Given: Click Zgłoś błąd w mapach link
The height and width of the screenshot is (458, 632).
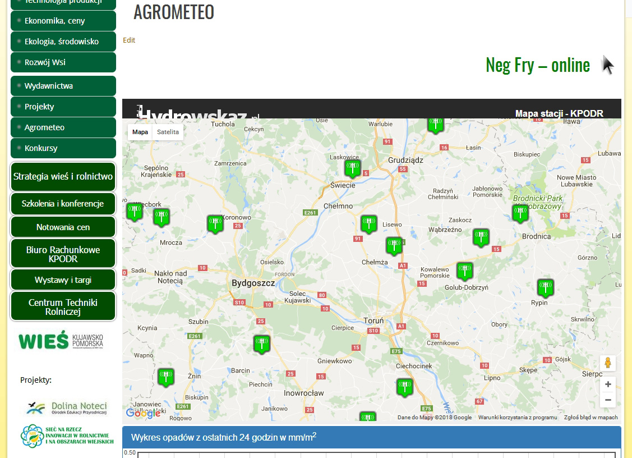Looking at the screenshot, I should 591,417.
